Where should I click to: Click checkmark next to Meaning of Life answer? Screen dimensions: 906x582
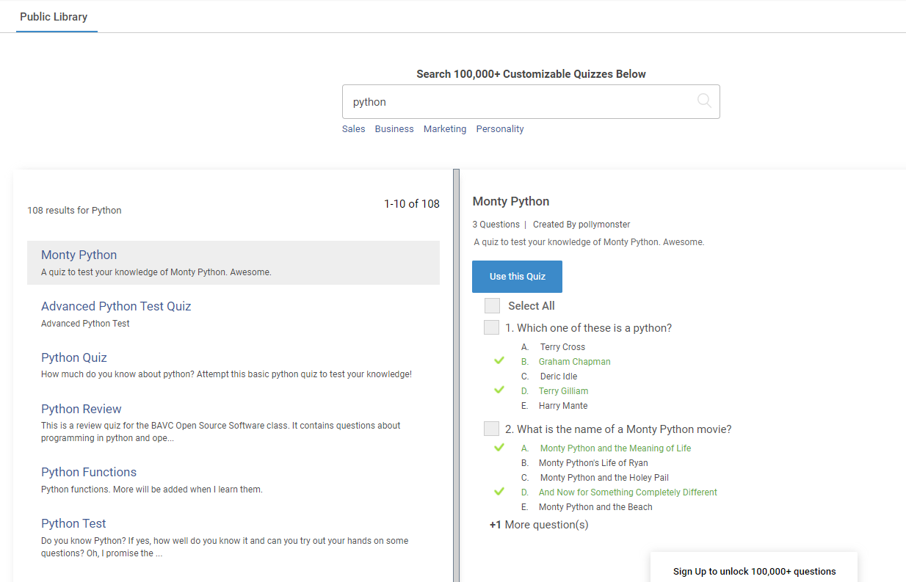[x=499, y=448]
